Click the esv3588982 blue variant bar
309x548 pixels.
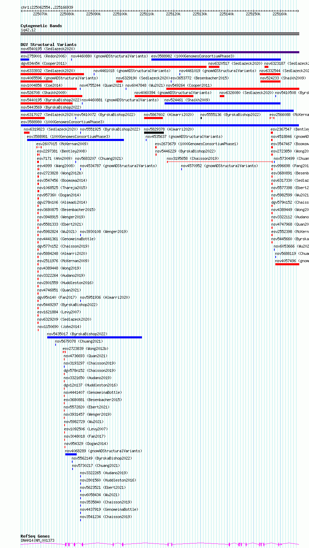coord(216,60)
